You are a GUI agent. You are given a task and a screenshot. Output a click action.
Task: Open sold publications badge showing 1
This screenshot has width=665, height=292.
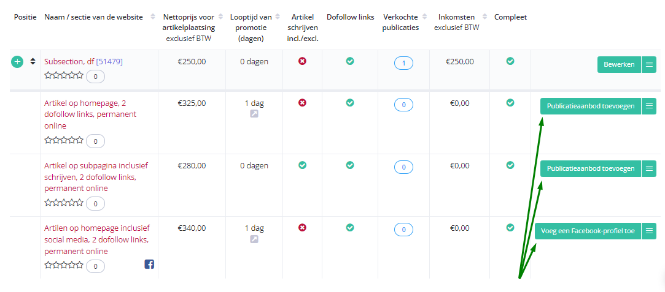pos(404,64)
